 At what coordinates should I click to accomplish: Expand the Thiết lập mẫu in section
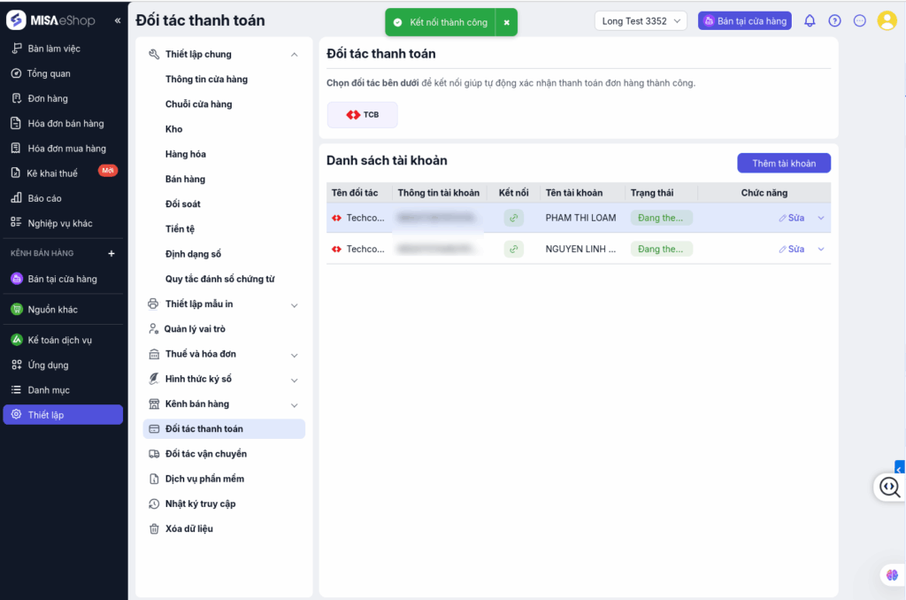pyautogui.click(x=295, y=304)
